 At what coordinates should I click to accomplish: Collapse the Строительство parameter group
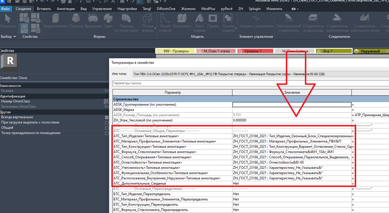[251, 99]
